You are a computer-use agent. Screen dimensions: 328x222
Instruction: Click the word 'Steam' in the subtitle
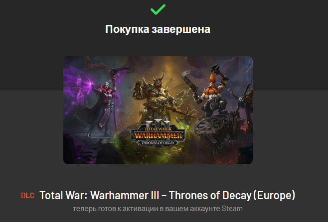click(x=232, y=209)
